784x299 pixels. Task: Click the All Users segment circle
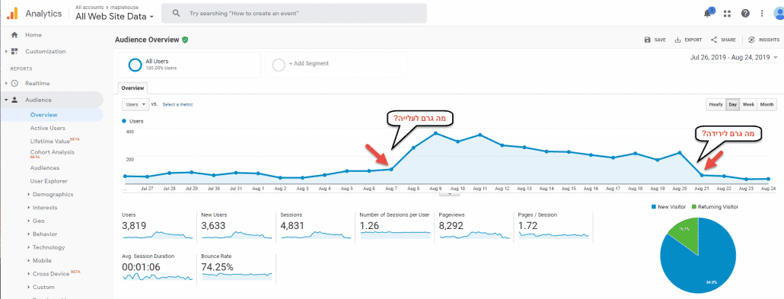point(135,65)
